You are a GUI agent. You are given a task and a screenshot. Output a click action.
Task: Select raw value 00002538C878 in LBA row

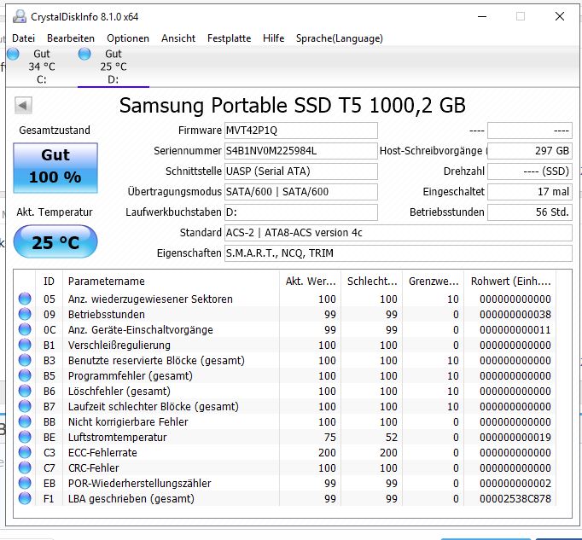pos(515,499)
